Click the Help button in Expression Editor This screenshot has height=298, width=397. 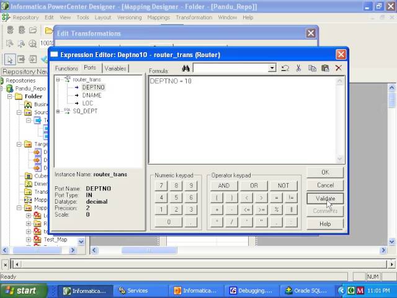(x=325, y=224)
